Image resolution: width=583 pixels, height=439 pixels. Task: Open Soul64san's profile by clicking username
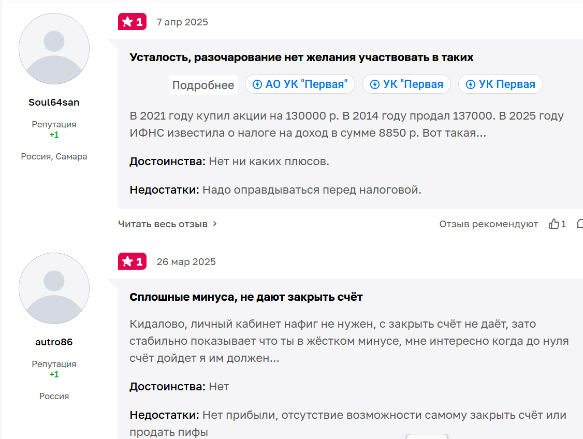coord(54,102)
